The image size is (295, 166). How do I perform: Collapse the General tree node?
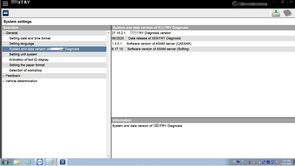pos(4,33)
